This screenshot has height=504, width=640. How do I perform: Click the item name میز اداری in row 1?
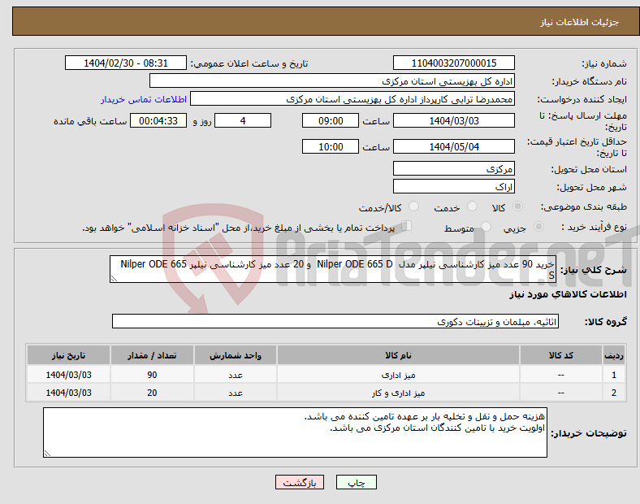click(x=398, y=375)
